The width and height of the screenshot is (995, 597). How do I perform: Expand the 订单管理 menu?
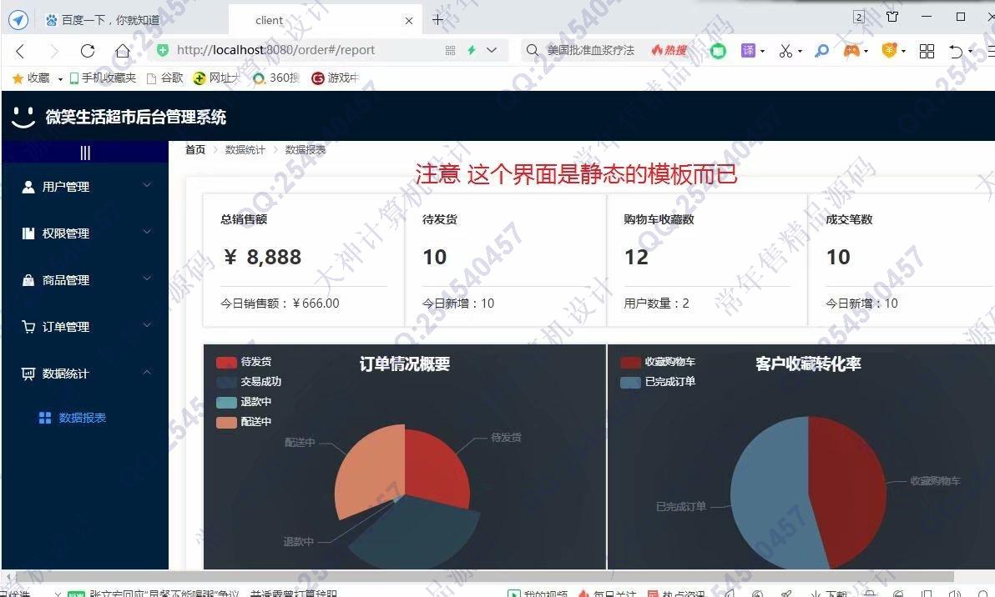85,326
